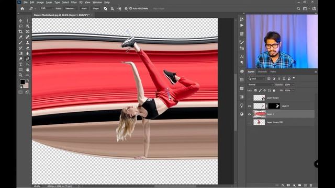Select the Eraser tool
The width and height of the screenshot is (335, 188).
(28, 48)
